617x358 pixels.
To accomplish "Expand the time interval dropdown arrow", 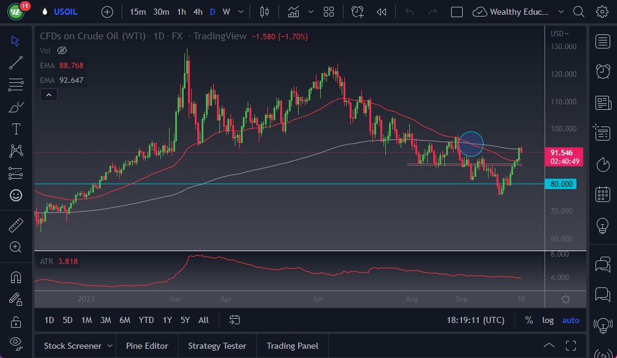I will (240, 12).
